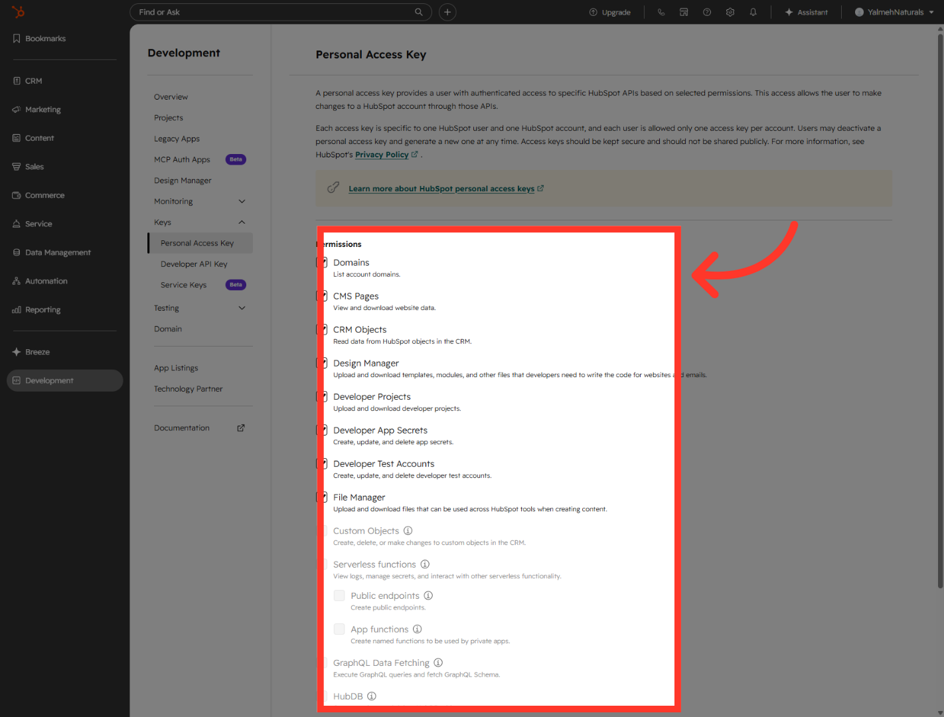Open the CRM sidebar item
Image resolution: width=944 pixels, height=717 pixels.
[27, 81]
